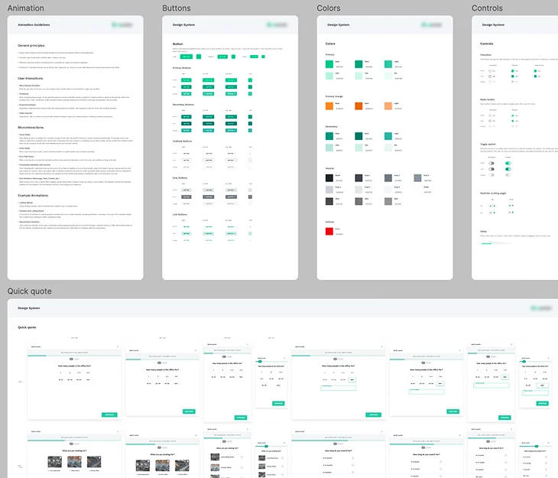Screen dimensions: 558x478
Task: Select the Quick quote frame label
Action: pos(30,291)
